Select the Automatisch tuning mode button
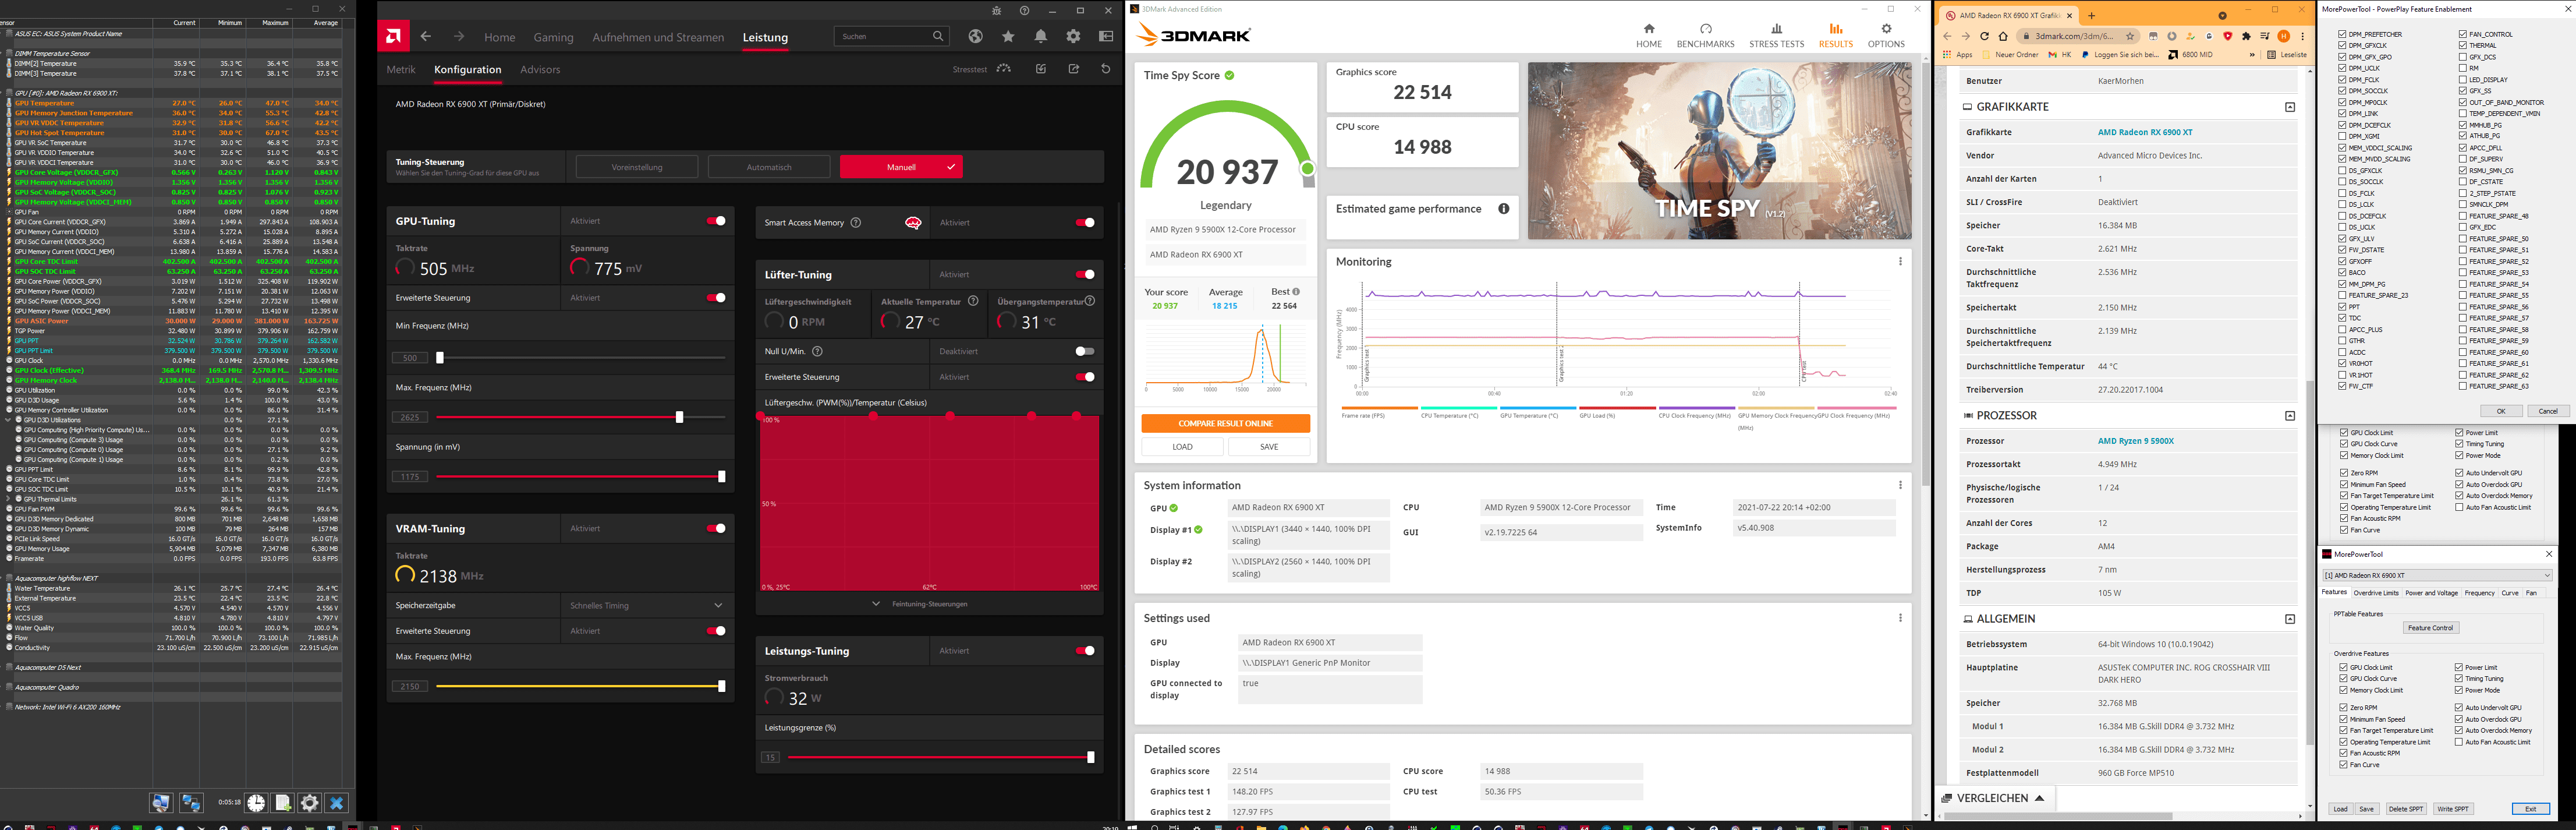2576x830 pixels. tap(769, 167)
